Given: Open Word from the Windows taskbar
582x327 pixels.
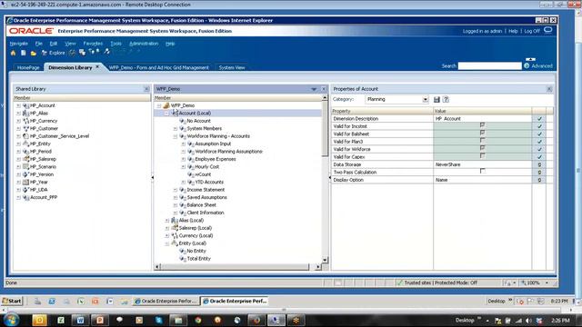Looking at the screenshot, I should coord(80,320).
